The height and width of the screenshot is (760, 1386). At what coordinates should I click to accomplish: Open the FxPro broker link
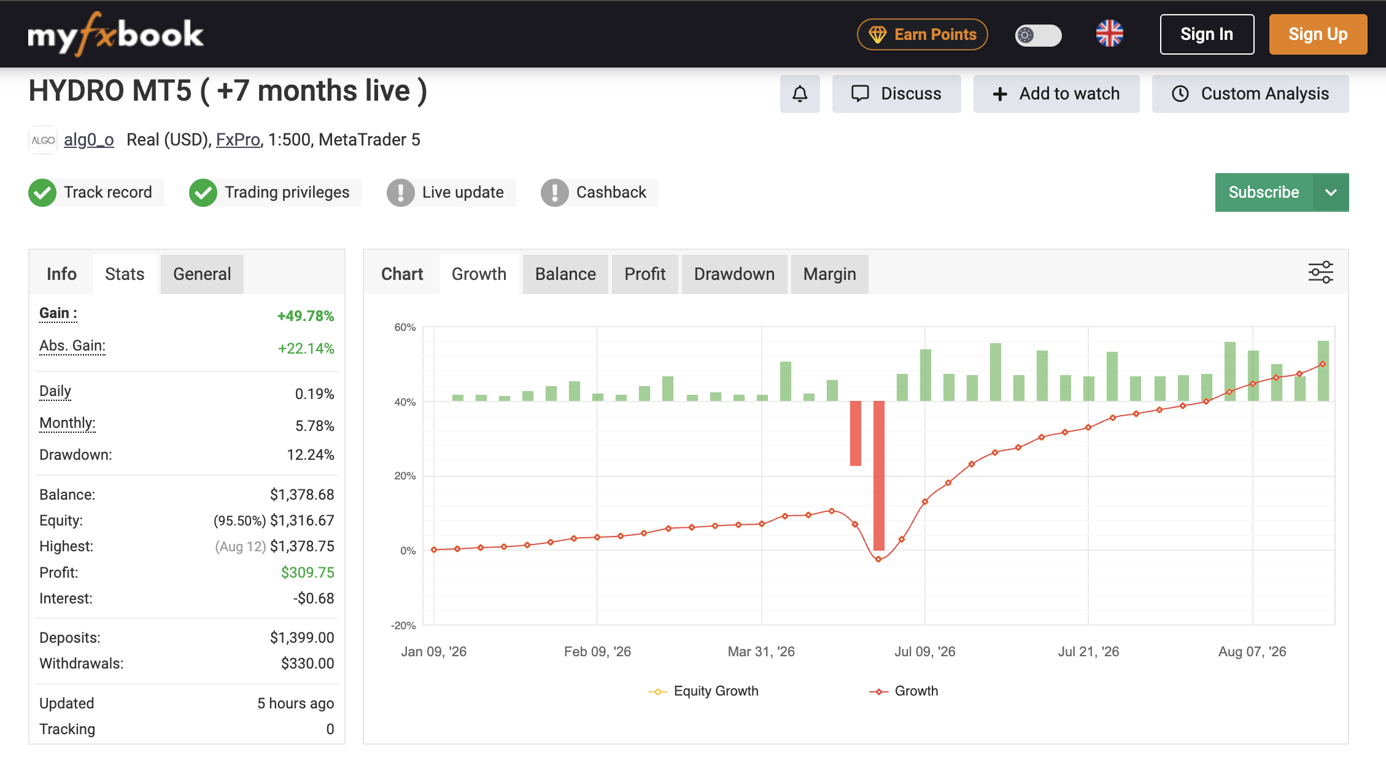(238, 140)
